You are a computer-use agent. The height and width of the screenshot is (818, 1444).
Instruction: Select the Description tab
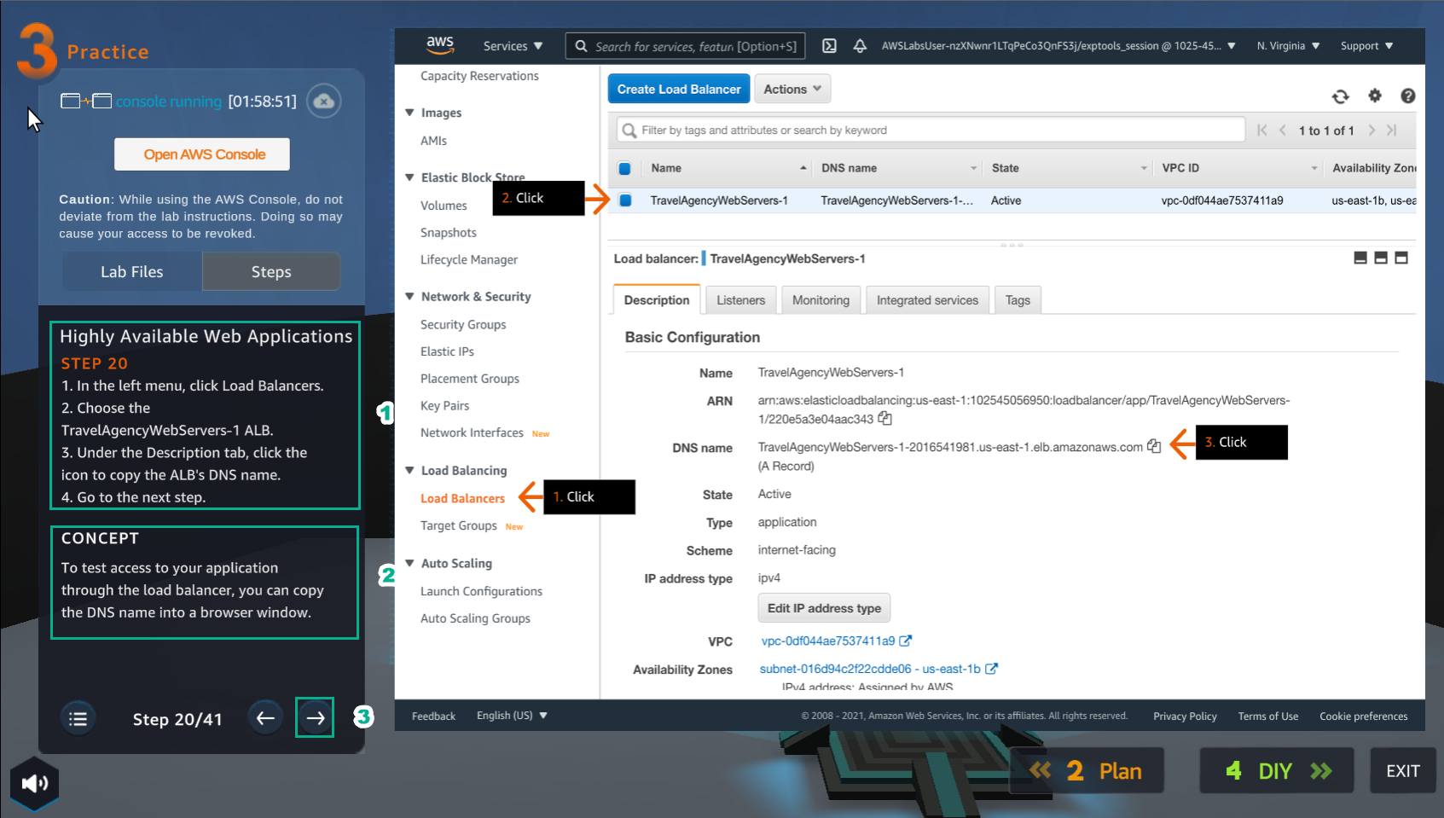(657, 300)
